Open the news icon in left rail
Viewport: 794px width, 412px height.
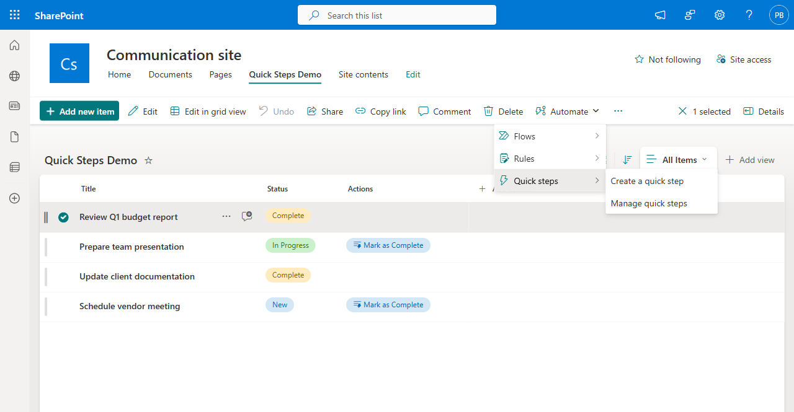click(x=14, y=106)
